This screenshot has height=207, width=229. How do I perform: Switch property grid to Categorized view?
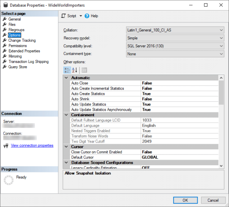point(67,70)
